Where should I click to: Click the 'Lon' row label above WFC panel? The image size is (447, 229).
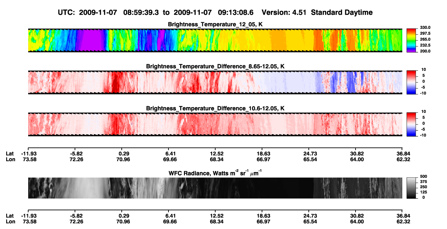pos(10,159)
